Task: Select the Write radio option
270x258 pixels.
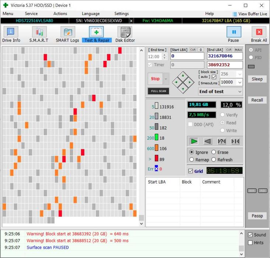Action: [222, 130]
